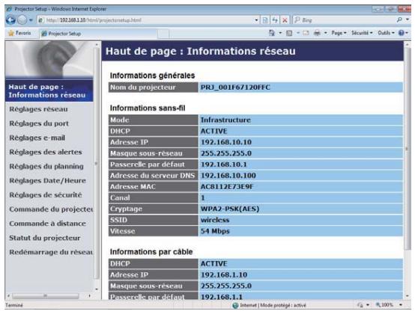Expand the RSS feeds dropdown arrow
The height and width of the screenshot is (314, 415).
pyautogui.click(x=297, y=33)
